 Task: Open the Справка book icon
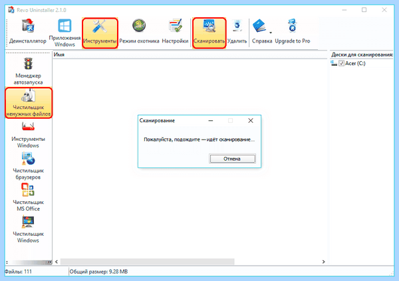tap(259, 26)
